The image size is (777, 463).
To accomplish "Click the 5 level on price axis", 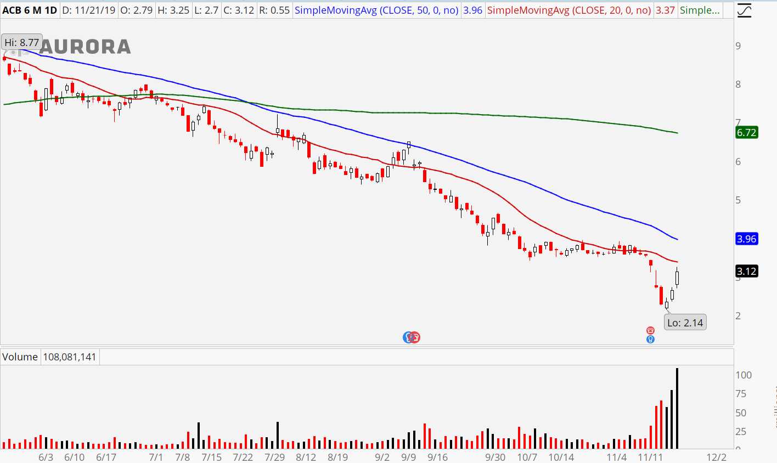I will click(x=739, y=200).
